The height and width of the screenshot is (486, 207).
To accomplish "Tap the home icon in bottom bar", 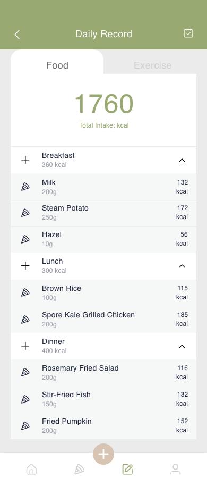I will pos(31,470).
